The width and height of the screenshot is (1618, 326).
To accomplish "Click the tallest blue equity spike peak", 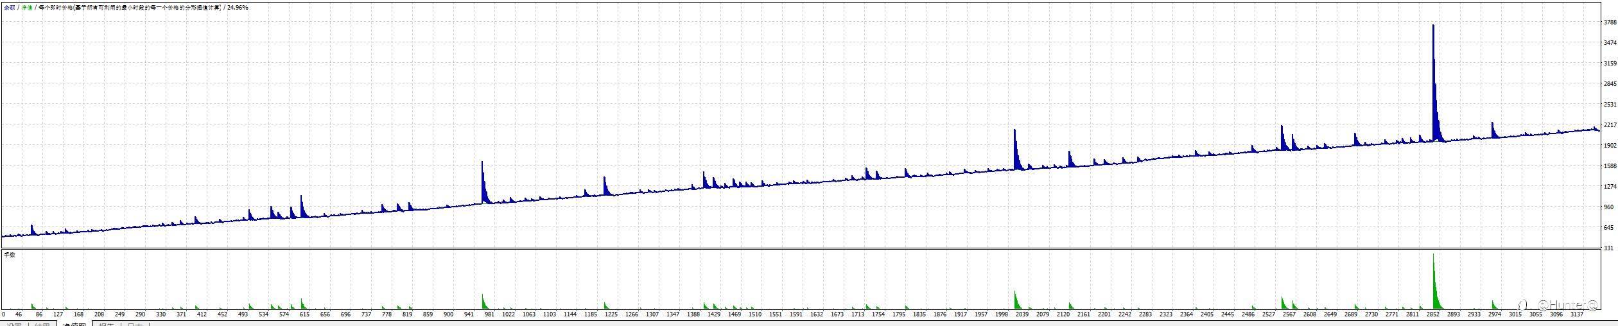I will click(1432, 27).
